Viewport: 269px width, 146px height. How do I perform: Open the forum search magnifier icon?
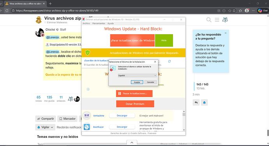(209, 20)
